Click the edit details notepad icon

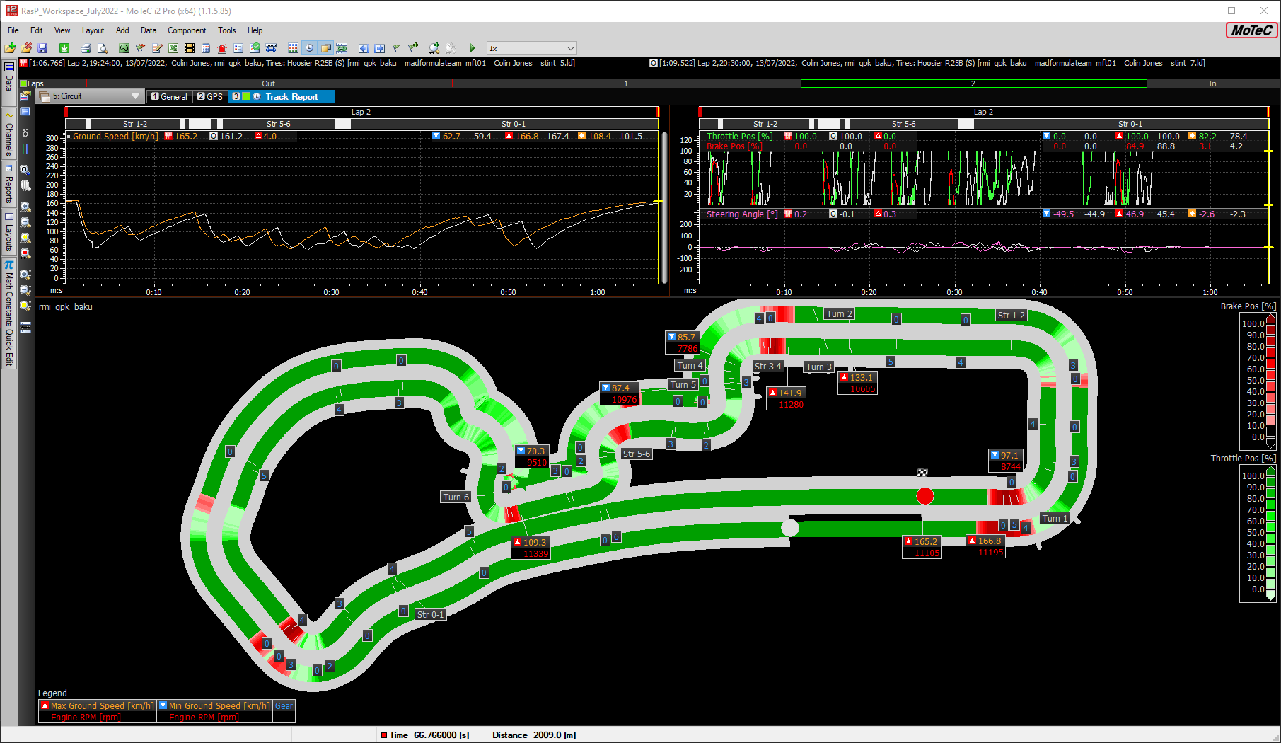coord(157,48)
